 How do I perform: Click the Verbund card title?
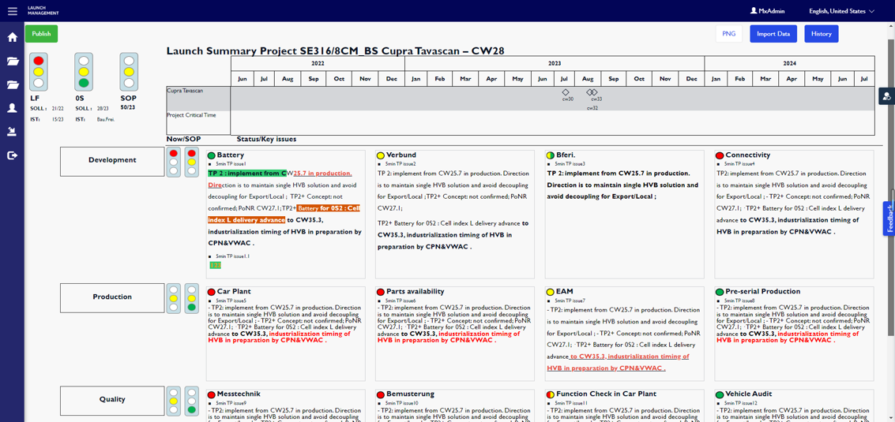[401, 155]
